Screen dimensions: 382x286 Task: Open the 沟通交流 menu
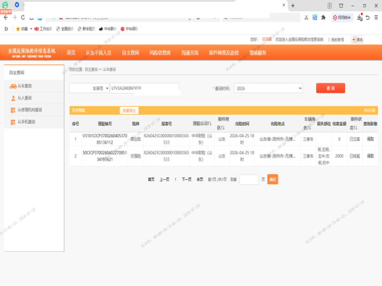(190, 53)
